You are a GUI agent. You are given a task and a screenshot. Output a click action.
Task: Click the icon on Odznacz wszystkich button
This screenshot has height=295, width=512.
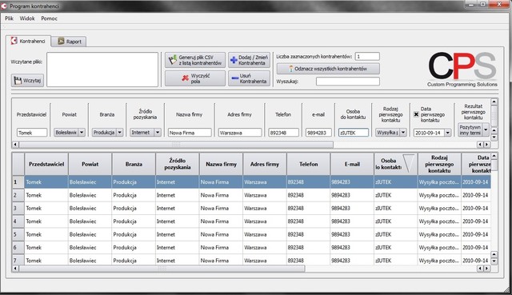coord(290,69)
